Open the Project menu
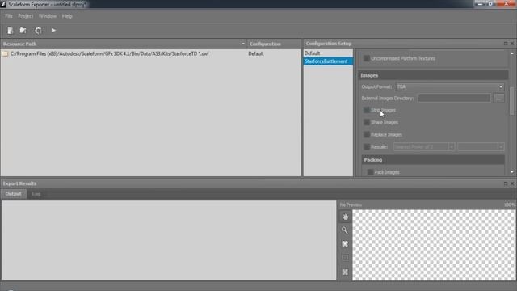 click(x=25, y=16)
